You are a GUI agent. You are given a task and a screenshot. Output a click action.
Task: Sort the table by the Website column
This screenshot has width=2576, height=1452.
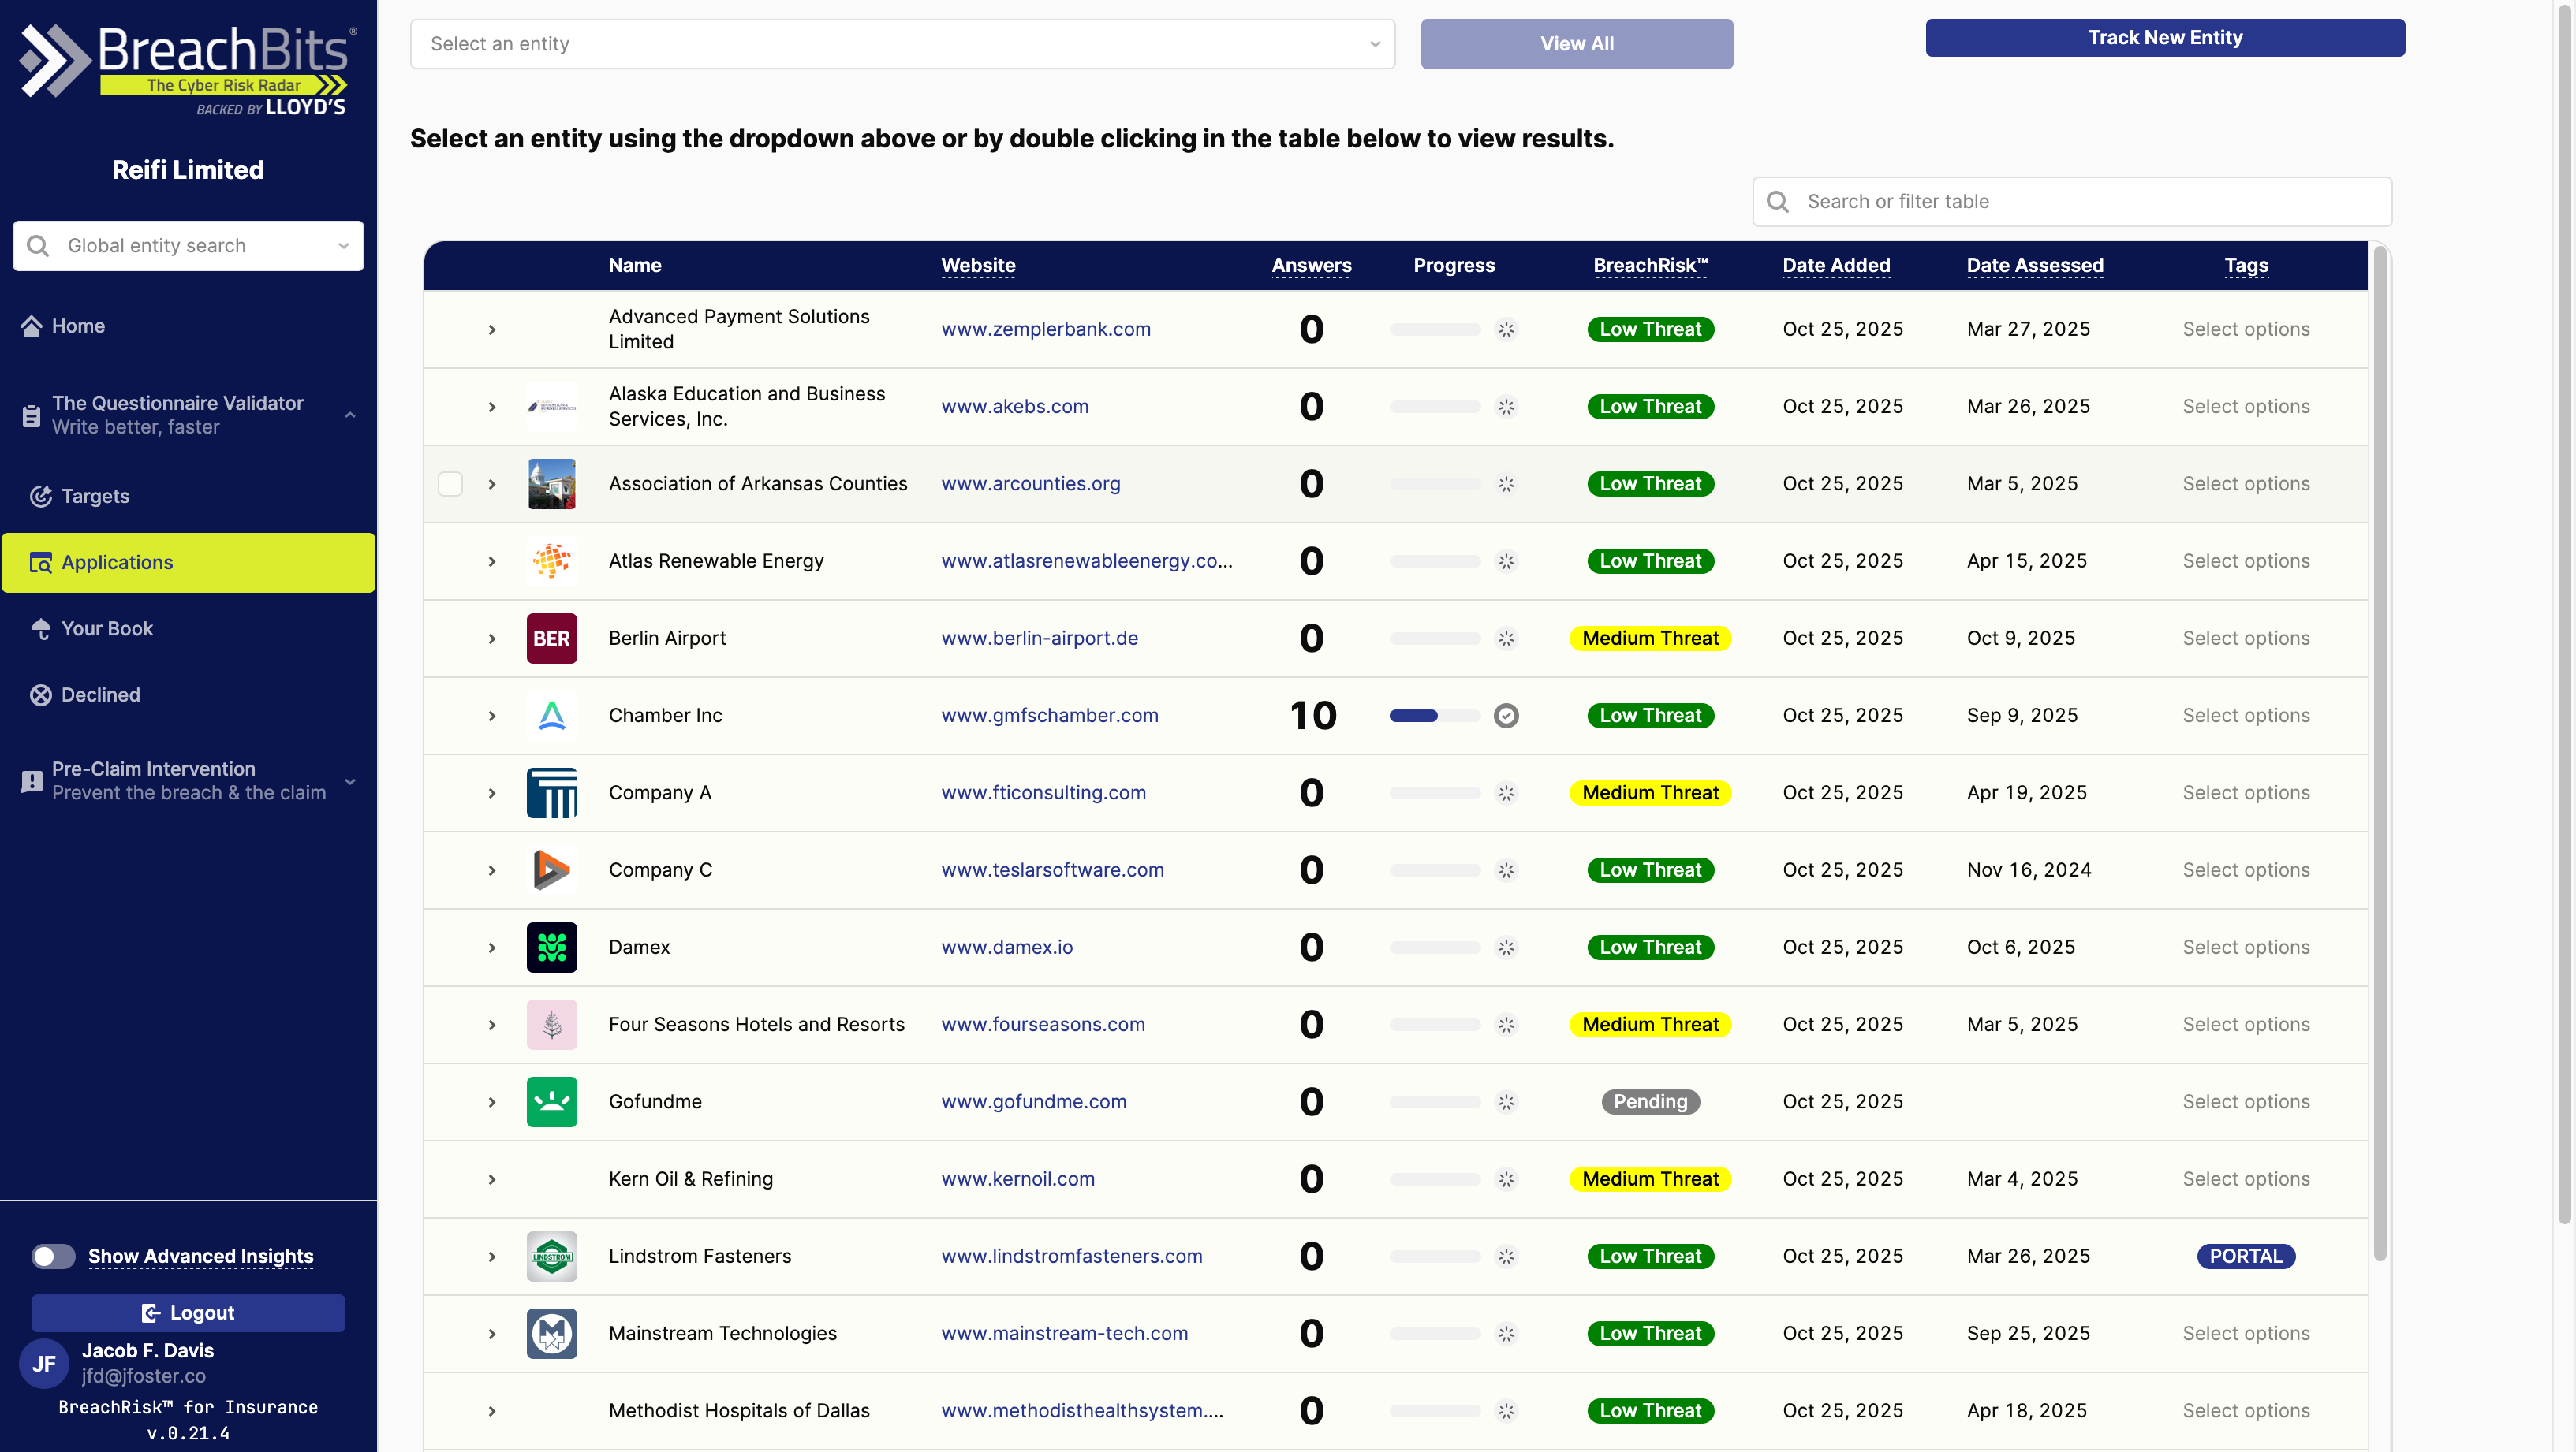[x=977, y=265]
